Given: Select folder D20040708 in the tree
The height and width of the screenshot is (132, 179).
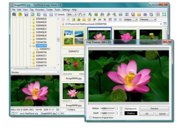Looking at the screenshot, I should [41, 52].
